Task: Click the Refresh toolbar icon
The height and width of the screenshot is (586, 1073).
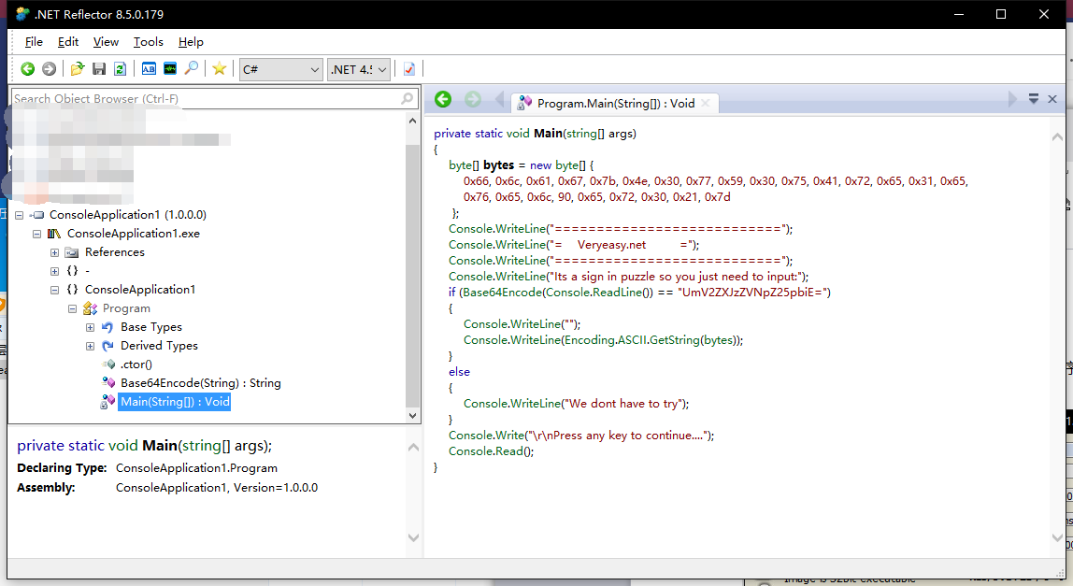Action: (120, 69)
